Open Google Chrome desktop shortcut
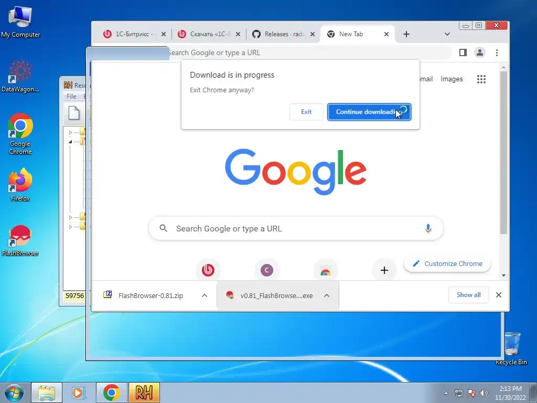The image size is (537, 403). coord(20,134)
